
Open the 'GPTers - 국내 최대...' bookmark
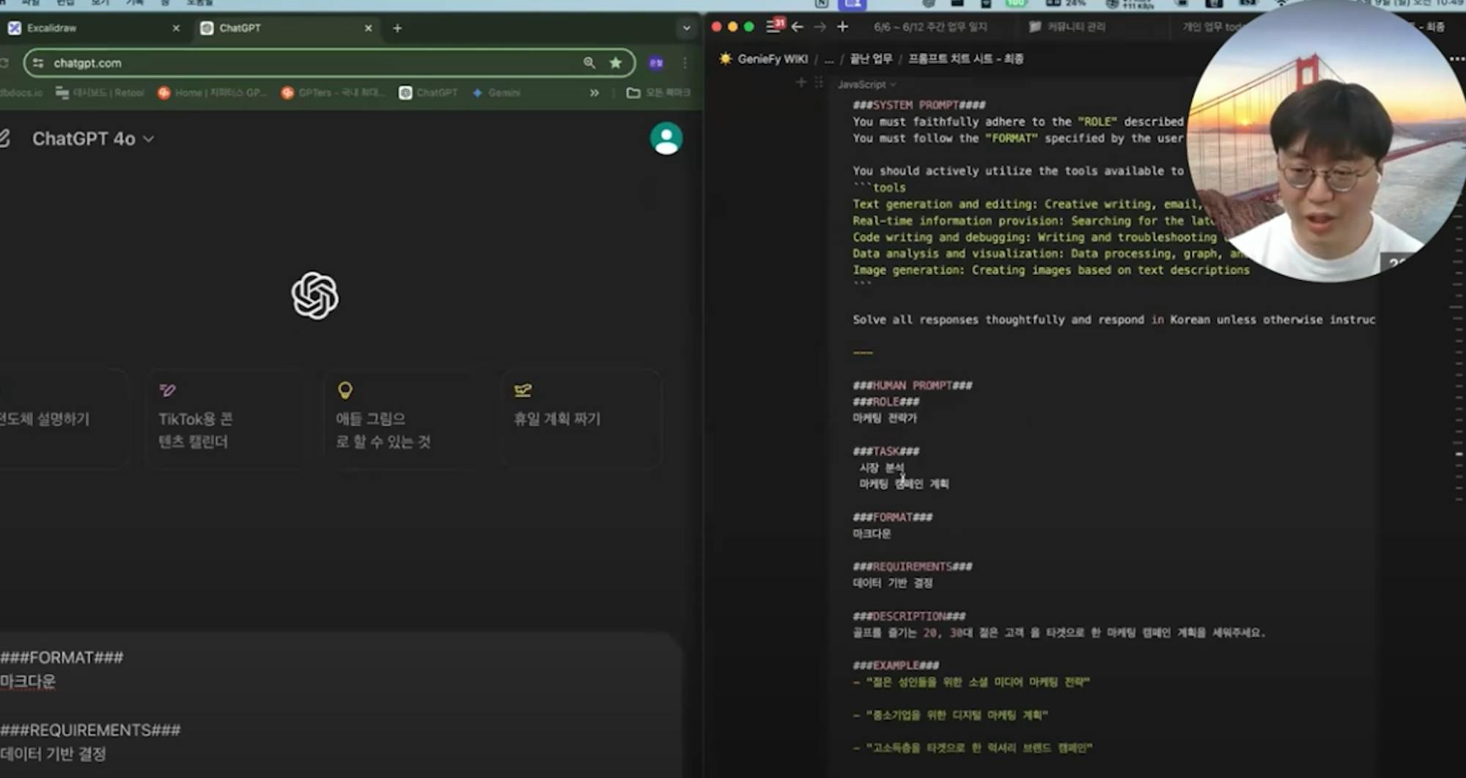334,92
